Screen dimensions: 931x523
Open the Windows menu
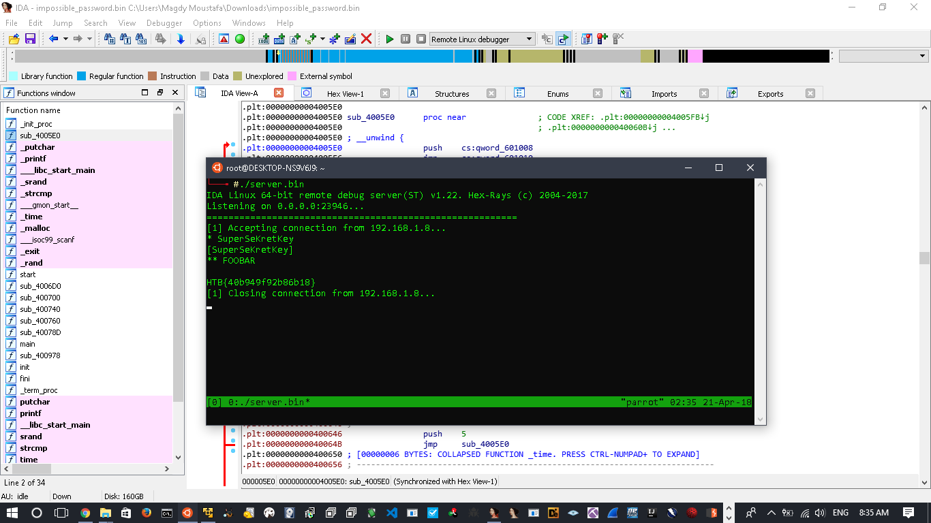tap(249, 22)
